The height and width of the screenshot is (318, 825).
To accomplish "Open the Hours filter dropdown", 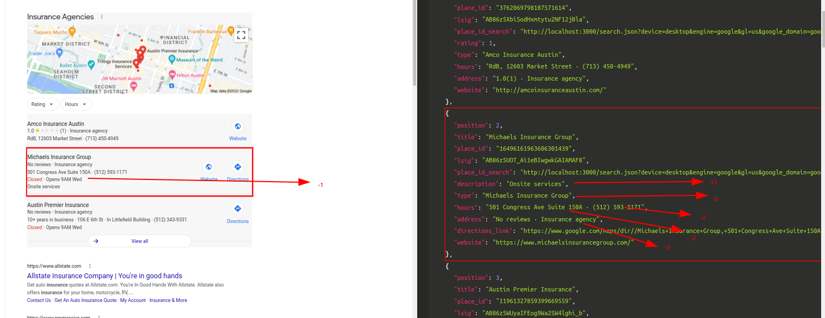I will [76, 104].
